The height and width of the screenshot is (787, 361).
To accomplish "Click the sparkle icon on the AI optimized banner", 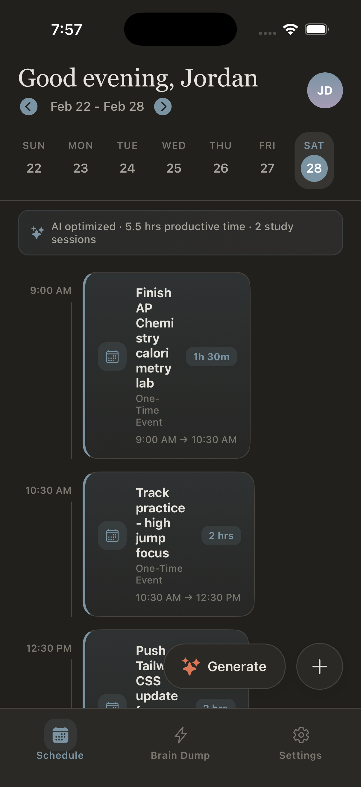I will tap(37, 233).
